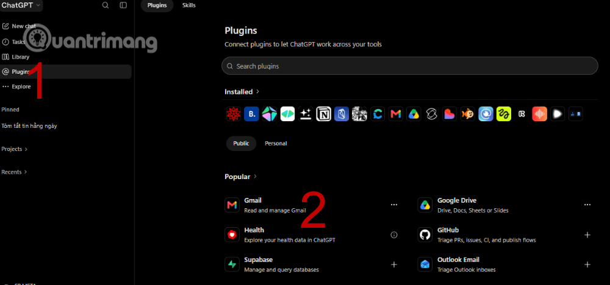Click the Outlook Email logo in Popular list
Image resolution: width=610 pixels, height=285 pixels.
(x=425, y=264)
